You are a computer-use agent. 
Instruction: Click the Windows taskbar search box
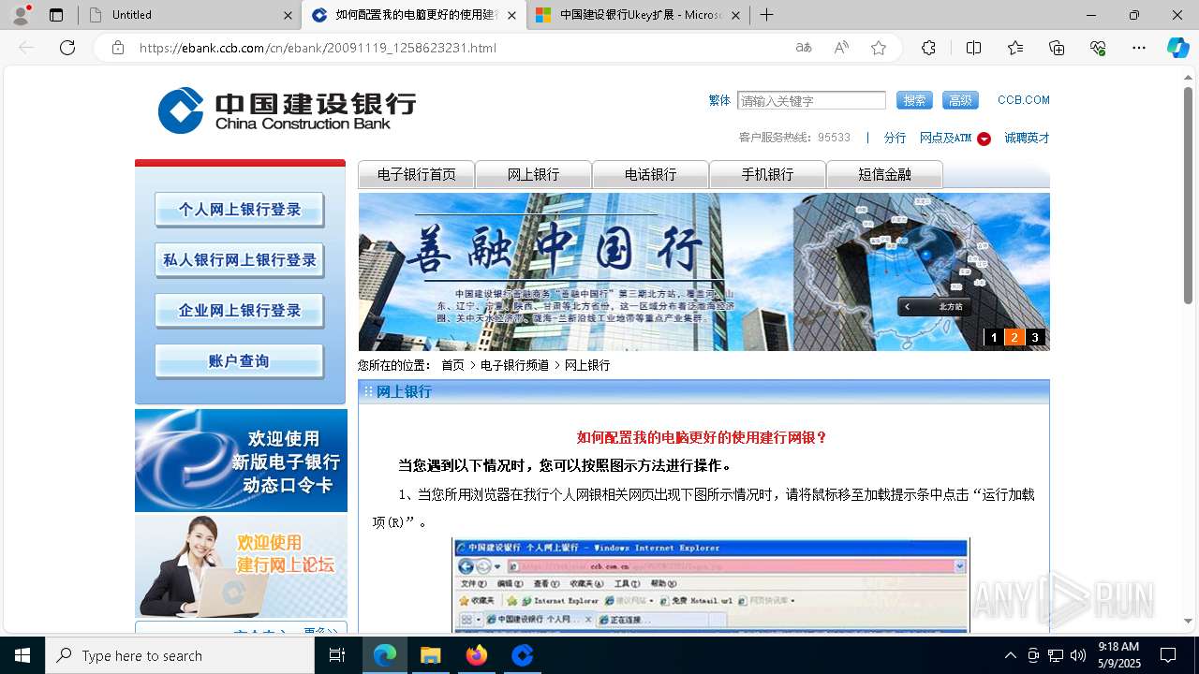(x=180, y=655)
